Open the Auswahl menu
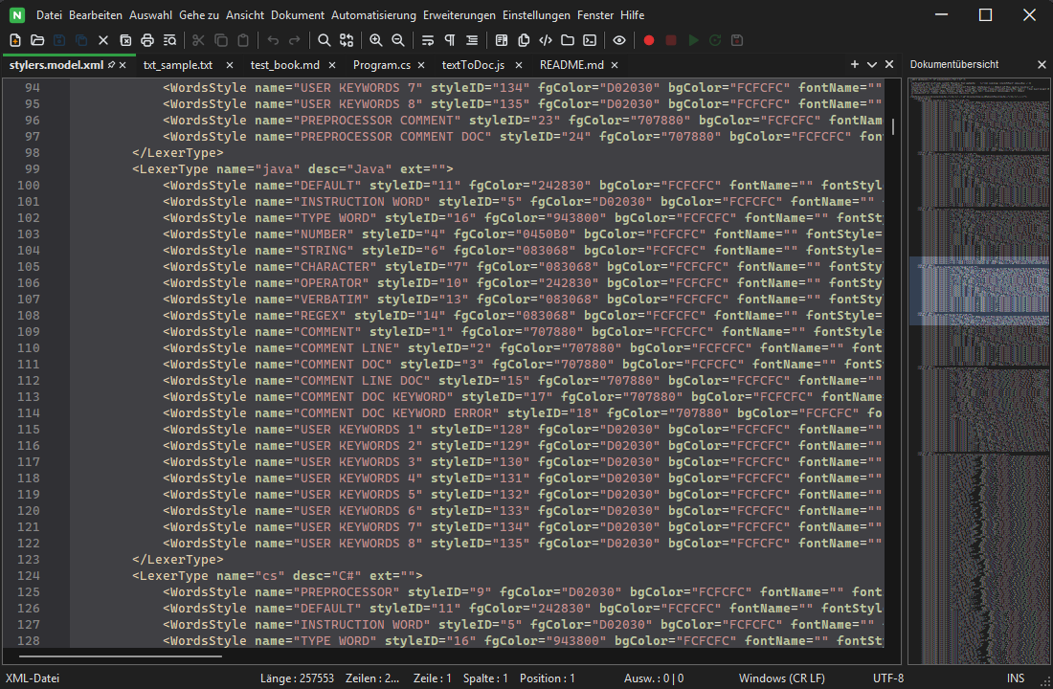The image size is (1053, 689). pyautogui.click(x=150, y=14)
